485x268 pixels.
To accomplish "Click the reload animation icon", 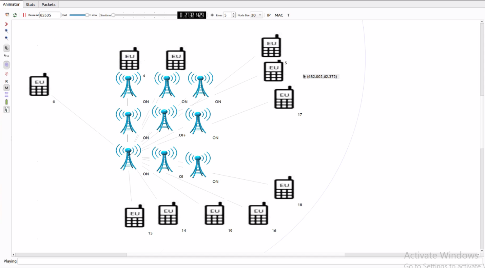I will pos(15,15).
